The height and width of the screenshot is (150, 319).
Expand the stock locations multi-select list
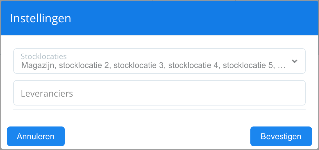click(x=159, y=61)
